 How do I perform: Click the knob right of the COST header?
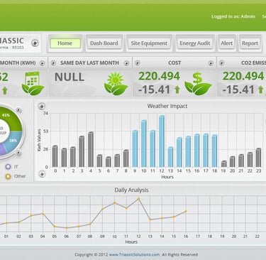[x=211, y=63]
